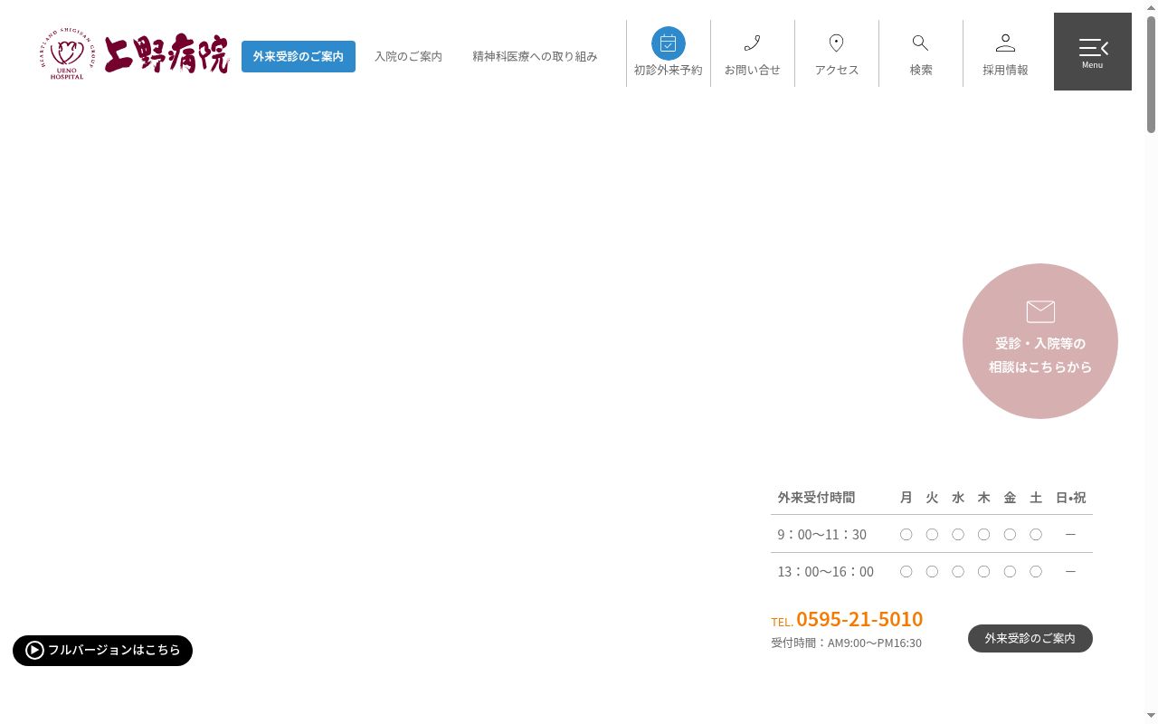Click the 日•祝 column header
1158x724 pixels.
(1070, 497)
